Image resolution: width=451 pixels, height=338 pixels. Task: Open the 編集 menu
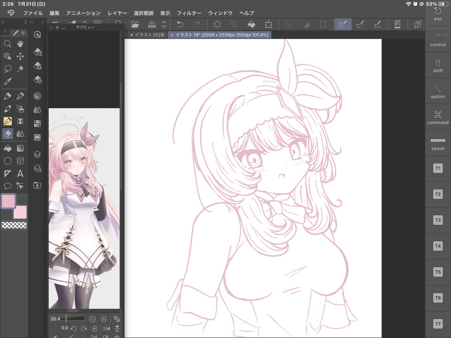coord(54,13)
